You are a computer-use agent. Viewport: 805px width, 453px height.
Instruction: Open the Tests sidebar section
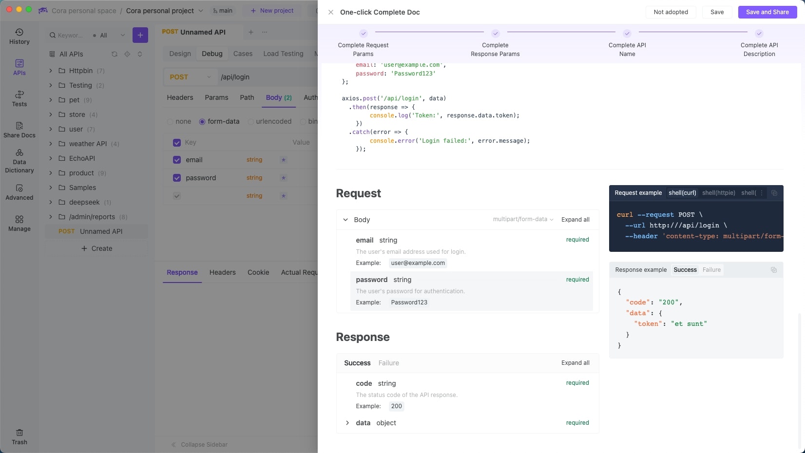coord(19,99)
